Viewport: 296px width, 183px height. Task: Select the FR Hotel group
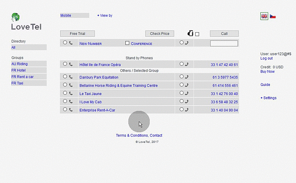tap(19, 70)
